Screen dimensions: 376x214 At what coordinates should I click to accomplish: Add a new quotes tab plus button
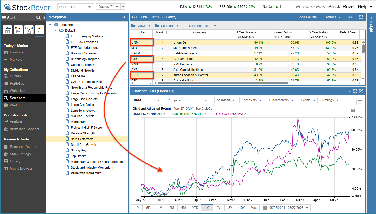tap(123, 6)
